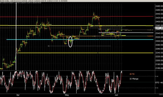163x97 pixels.
Task: Select the 2200.00 price axis label
Action: click(x=159, y=61)
